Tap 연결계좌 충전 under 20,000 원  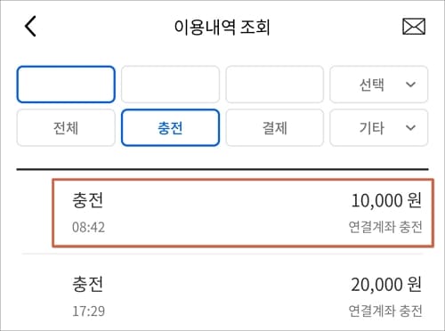coord(385,311)
